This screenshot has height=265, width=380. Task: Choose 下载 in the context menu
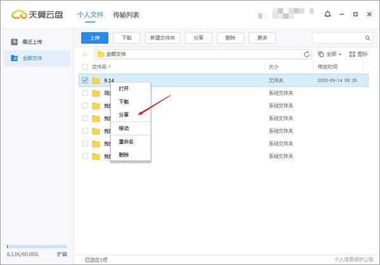coord(130,102)
